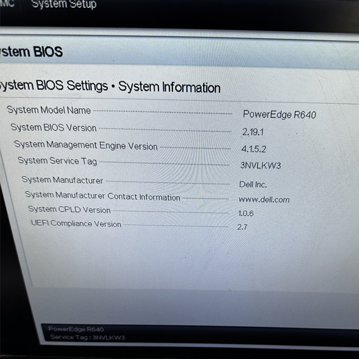Select the System Model Name label
359x359 pixels.
click(x=49, y=110)
